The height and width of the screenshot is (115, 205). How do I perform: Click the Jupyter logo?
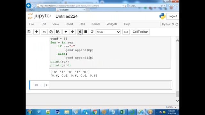39,16
